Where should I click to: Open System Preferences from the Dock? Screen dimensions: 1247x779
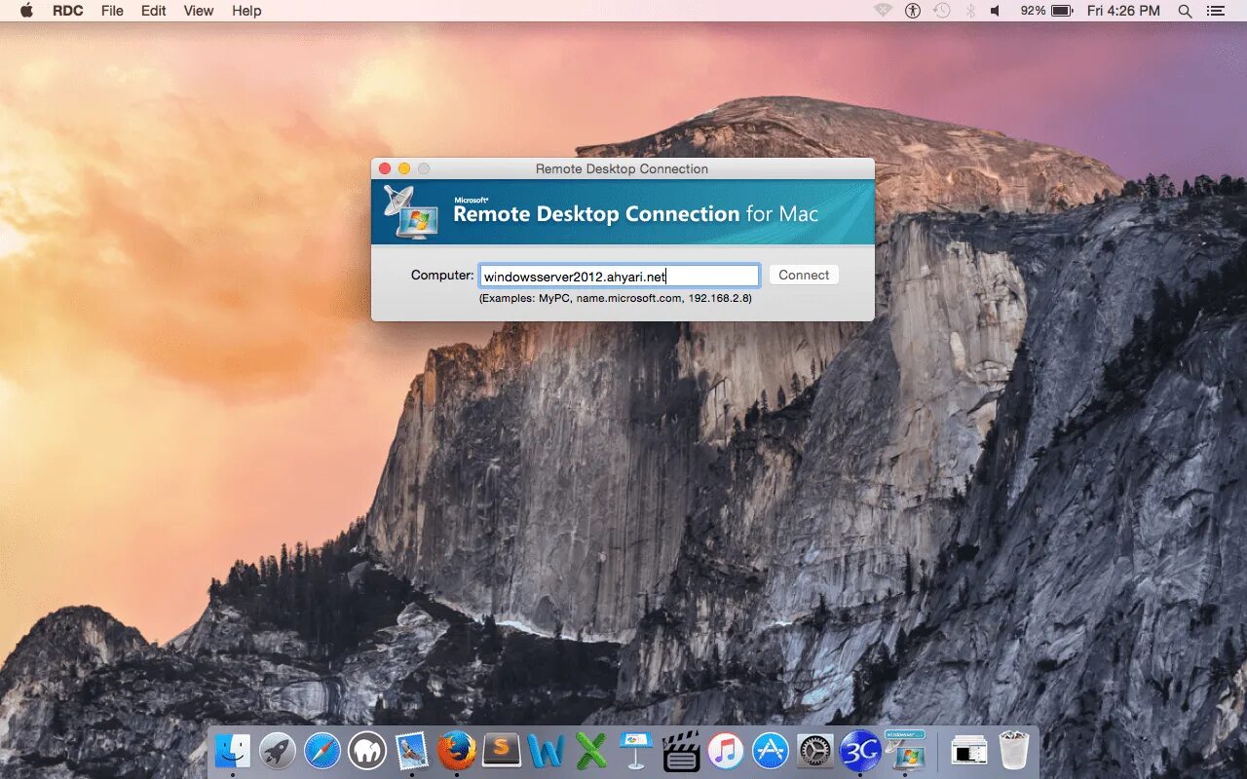[x=815, y=751]
